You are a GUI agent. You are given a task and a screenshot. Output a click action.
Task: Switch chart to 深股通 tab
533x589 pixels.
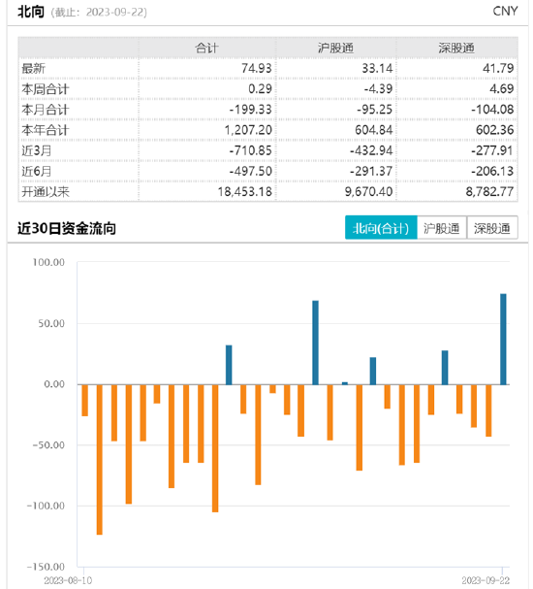tap(492, 228)
